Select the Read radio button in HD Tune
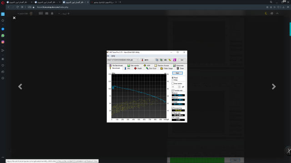291x163 pixels. (x=173, y=78)
